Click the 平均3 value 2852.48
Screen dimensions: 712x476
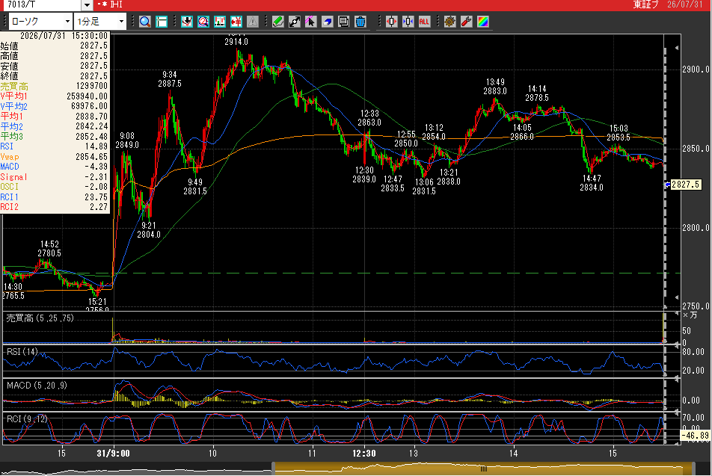coord(92,136)
